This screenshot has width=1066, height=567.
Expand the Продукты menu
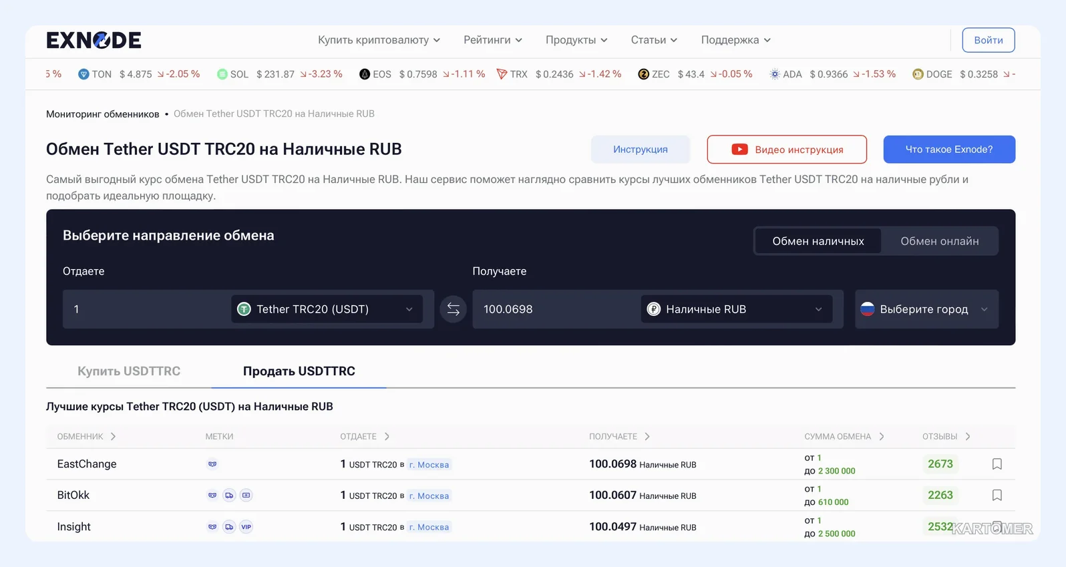(576, 40)
